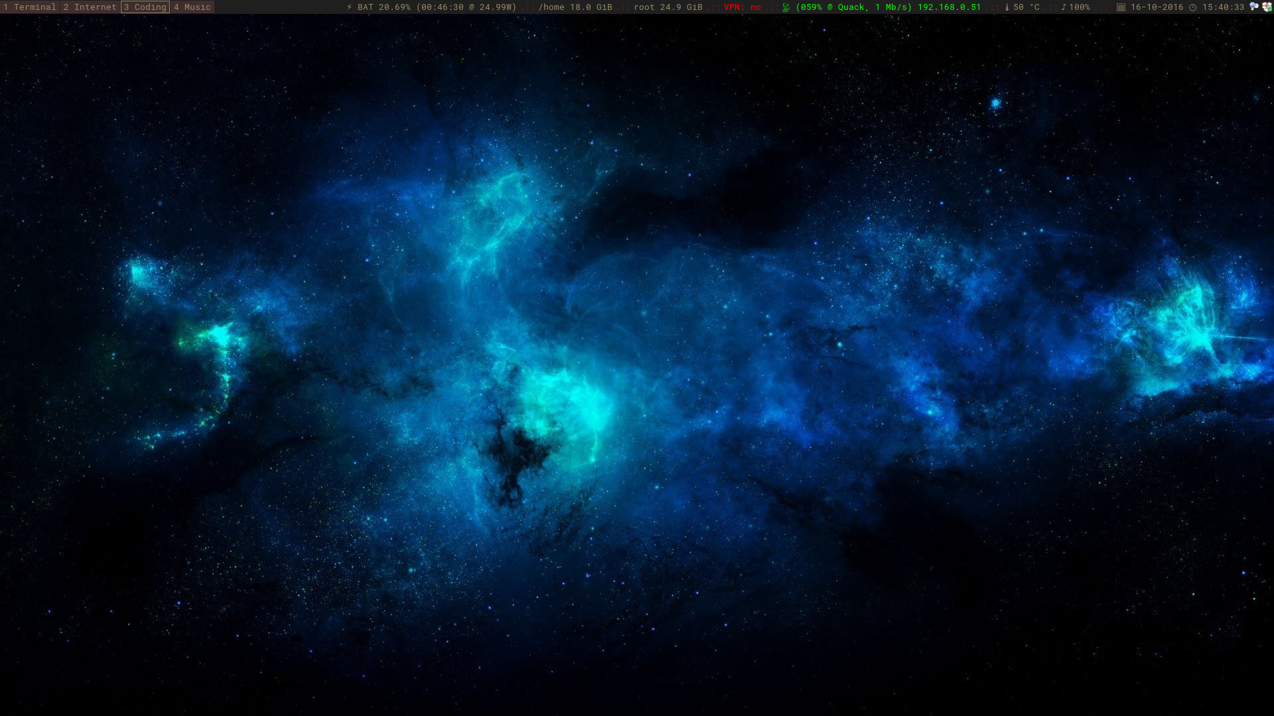The height and width of the screenshot is (716, 1274).
Task: Click the calendar icon before the date
Action: [1120, 8]
